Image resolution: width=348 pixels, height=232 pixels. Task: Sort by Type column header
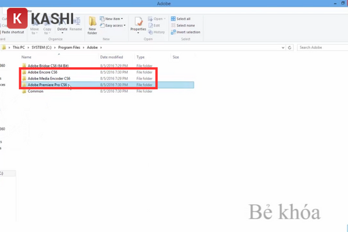click(x=140, y=57)
